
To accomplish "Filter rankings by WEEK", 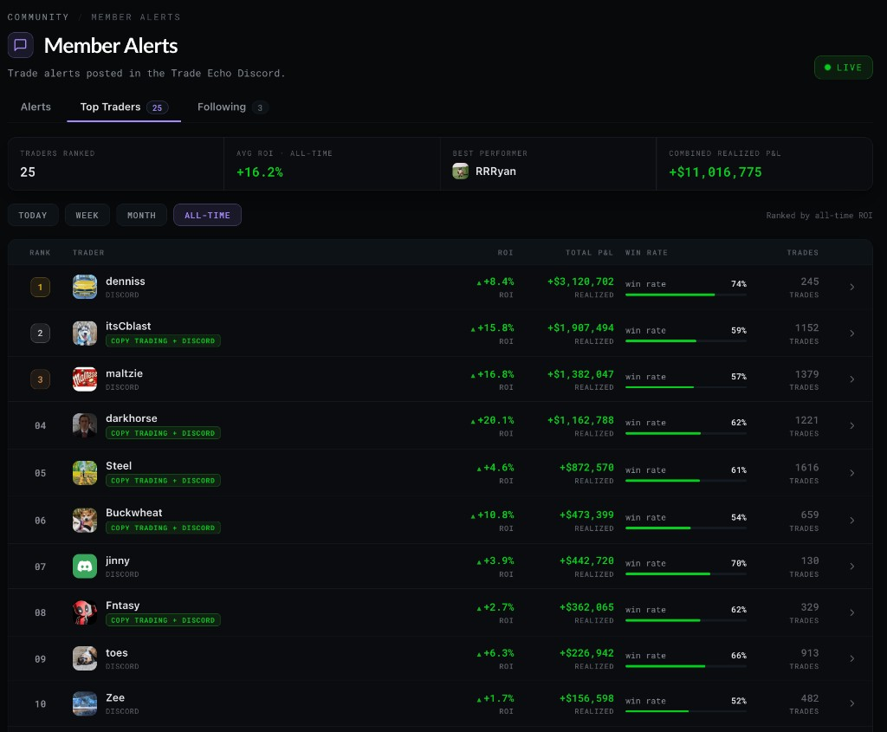I will click(87, 215).
